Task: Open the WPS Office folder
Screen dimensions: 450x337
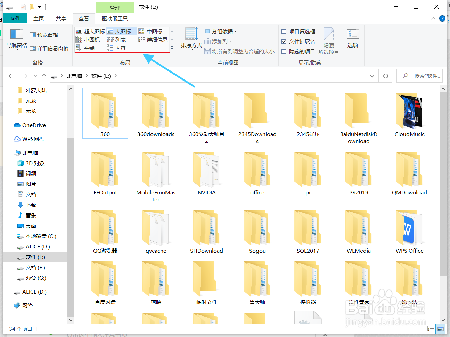Action: (409, 229)
